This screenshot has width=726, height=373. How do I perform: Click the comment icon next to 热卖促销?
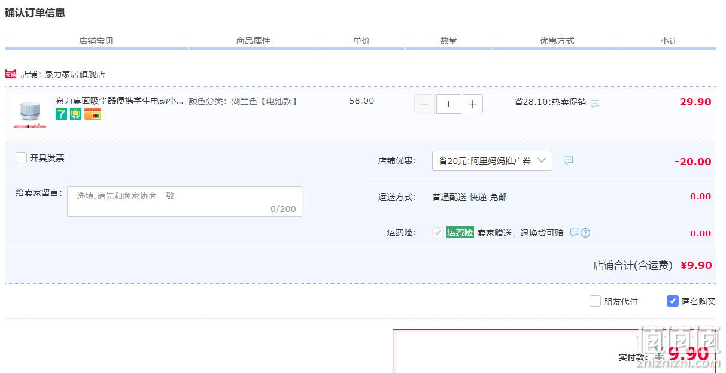[595, 104]
